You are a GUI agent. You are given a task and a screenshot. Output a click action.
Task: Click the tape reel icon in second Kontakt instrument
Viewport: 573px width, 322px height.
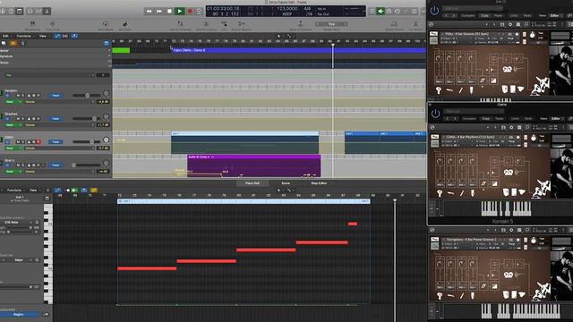(x=508, y=172)
